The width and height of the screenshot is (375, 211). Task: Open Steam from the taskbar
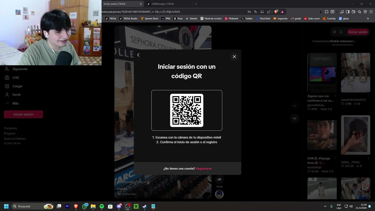(144, 206)
